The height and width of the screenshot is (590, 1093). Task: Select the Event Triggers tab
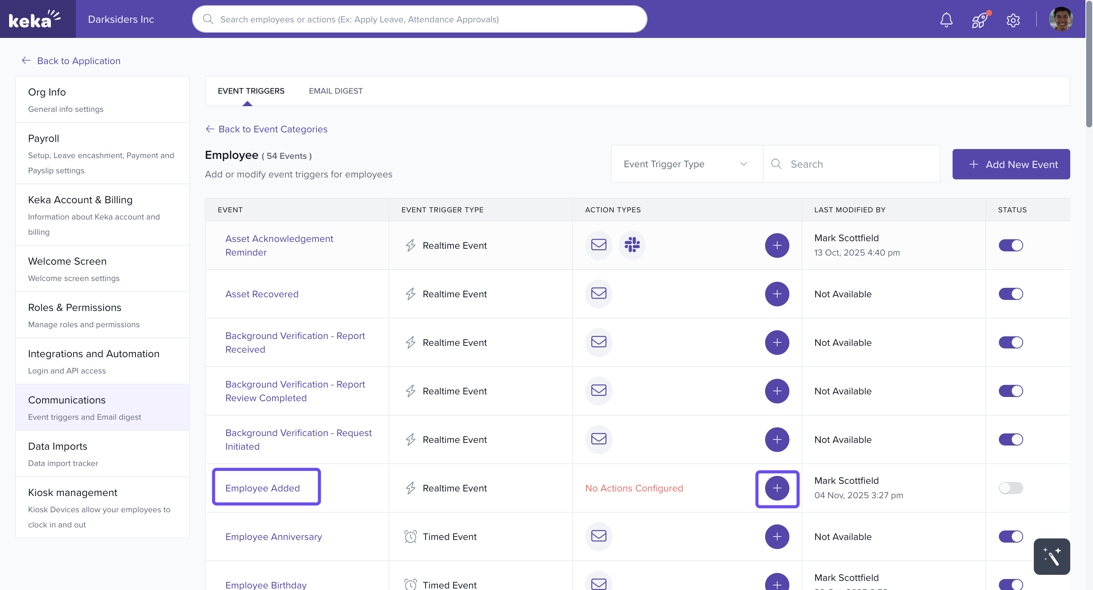coord(251,91)
